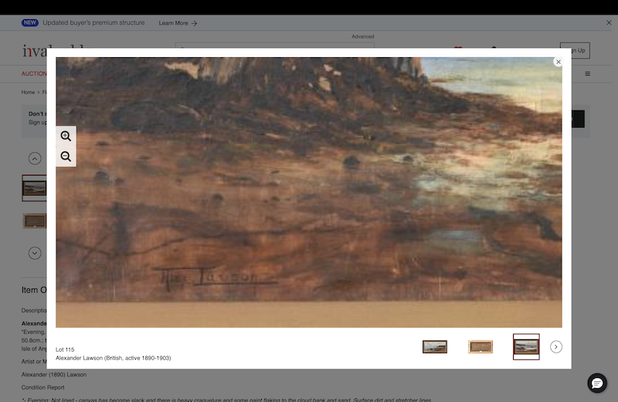The image size is (618, 402).
Task: Go to Home breadcrumb link
Action: click(28, 92)
